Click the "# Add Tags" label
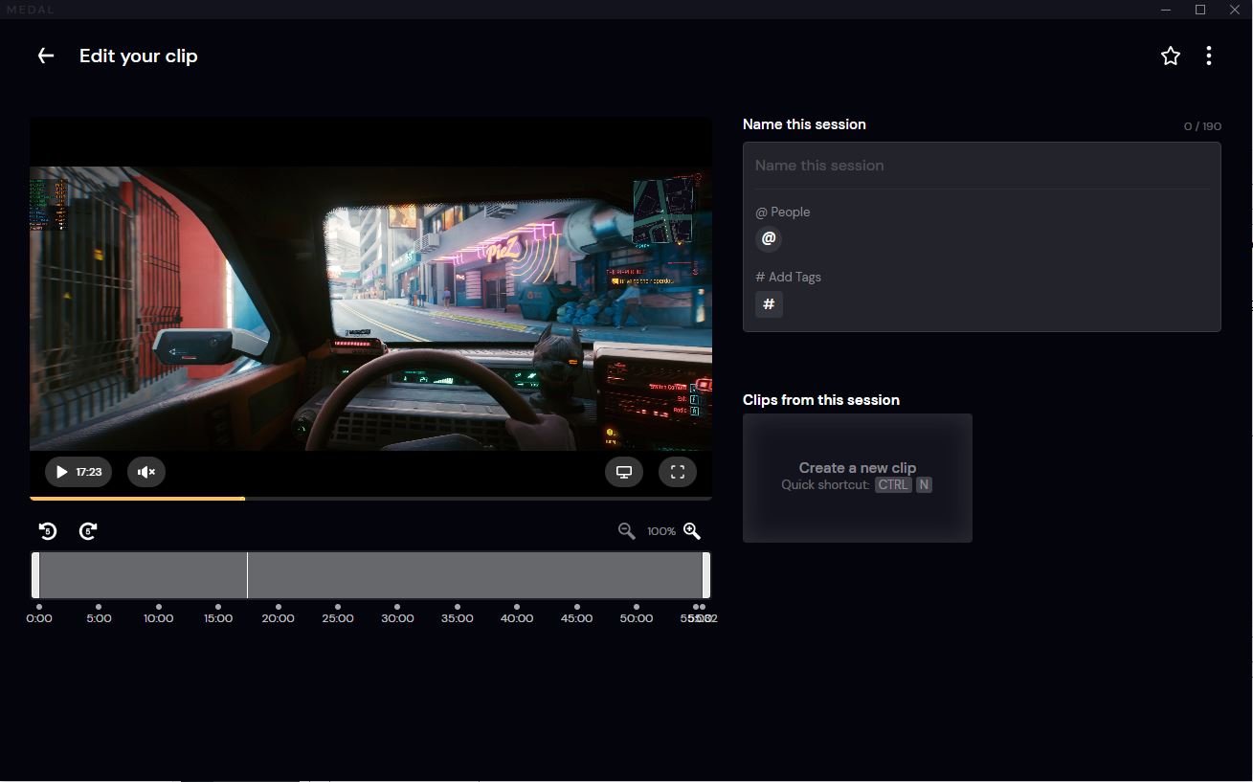This screenshot has height=782, width=1253. coord(789,278)
